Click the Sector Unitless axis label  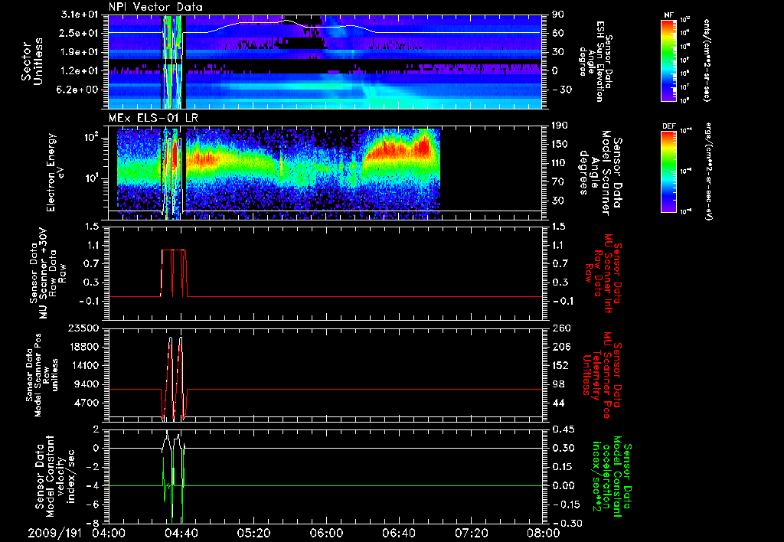pos(32,61)
